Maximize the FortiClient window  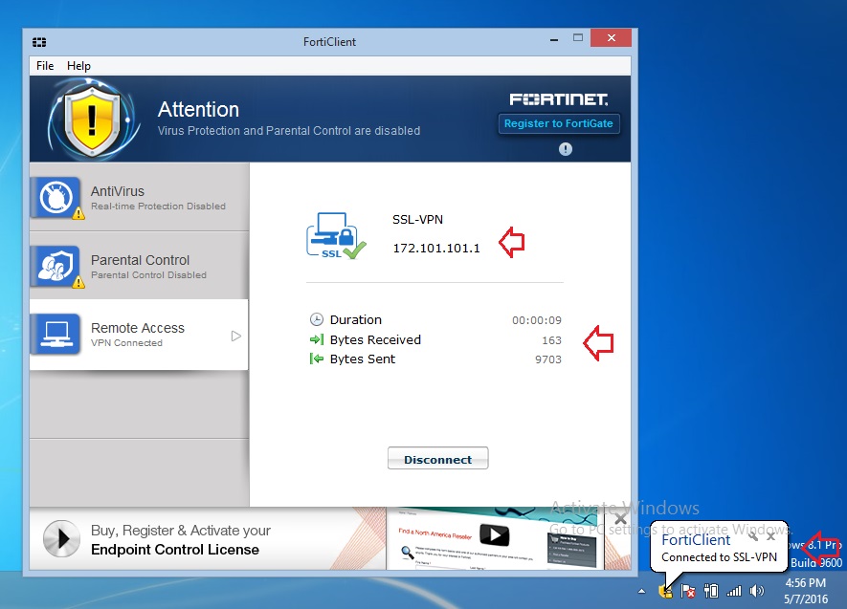(x=578, y=37)
